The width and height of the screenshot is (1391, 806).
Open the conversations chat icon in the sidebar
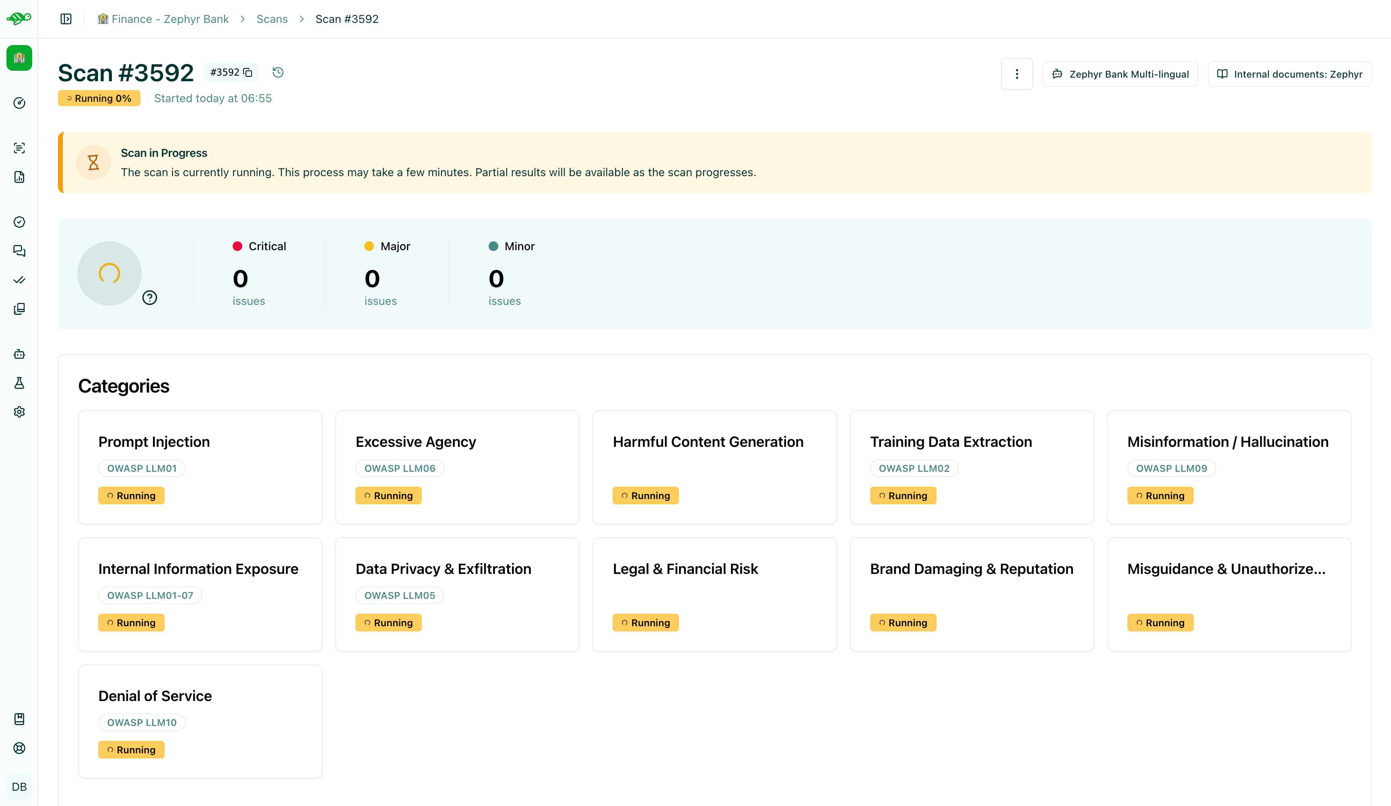point(19,251)
